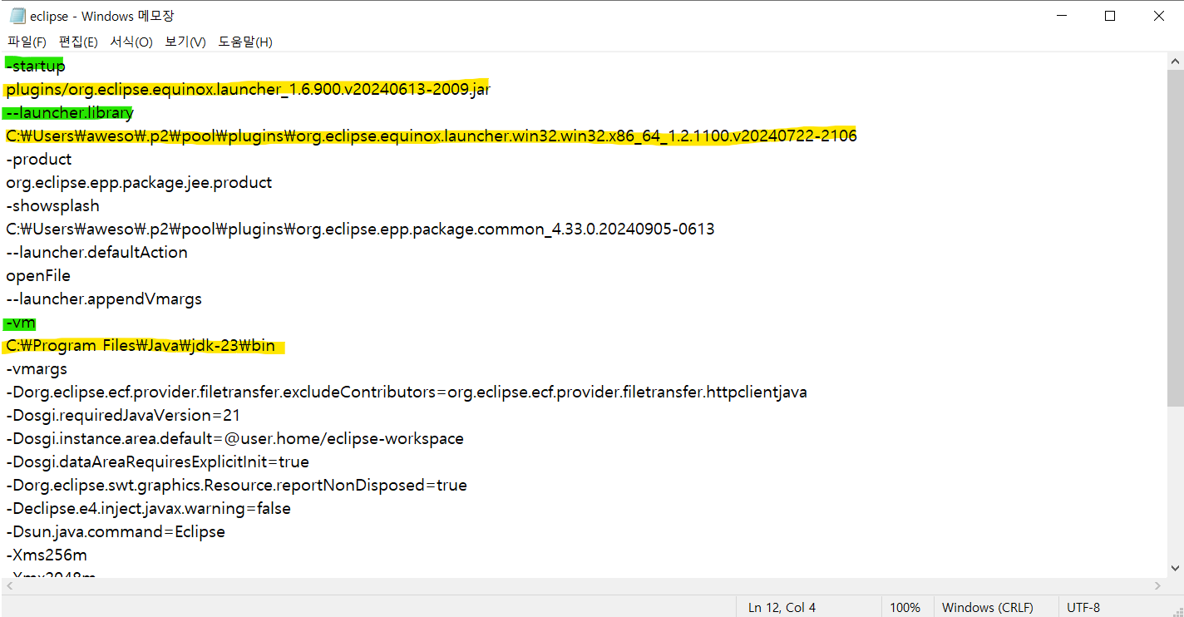Click the epp.package.common_4.33.0 path line

360,229
